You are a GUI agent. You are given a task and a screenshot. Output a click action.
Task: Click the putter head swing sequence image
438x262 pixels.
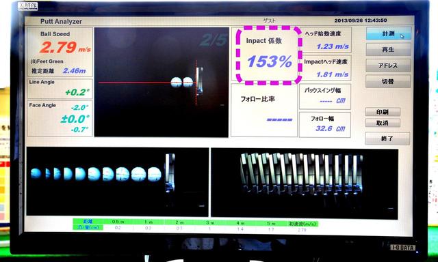tap(305, 184)
